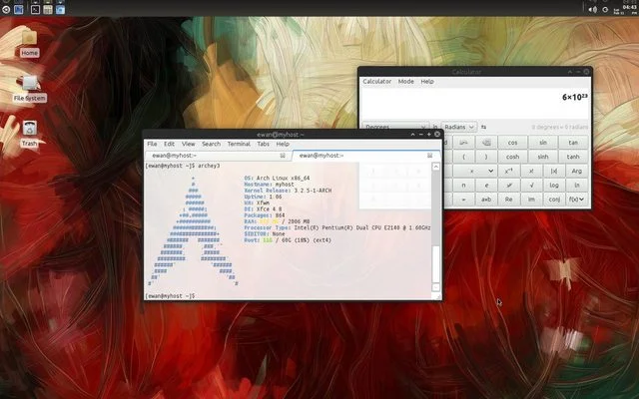Click the terminal scrollbar down arrow
Viewport: 639px width, 399px height.
436,288
